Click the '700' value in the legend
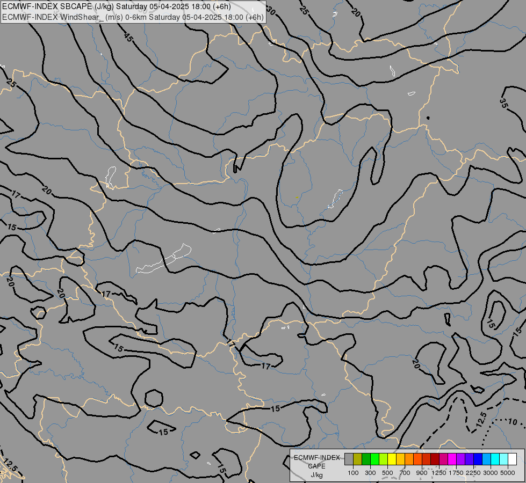The width and height of the screenshot is (526, 483). [405, 473]
